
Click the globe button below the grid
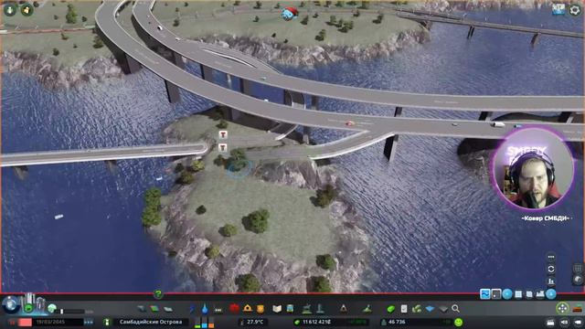coord(578,280)
